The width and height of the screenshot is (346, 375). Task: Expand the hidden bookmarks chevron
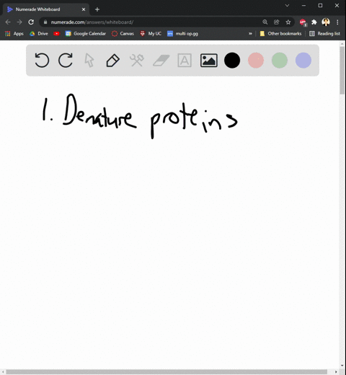click(x=250, y=34)
